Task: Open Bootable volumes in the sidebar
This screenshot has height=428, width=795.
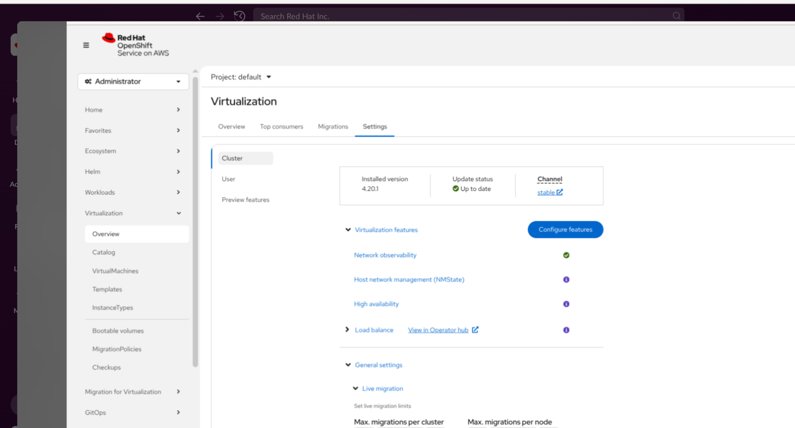Action: 118,331
